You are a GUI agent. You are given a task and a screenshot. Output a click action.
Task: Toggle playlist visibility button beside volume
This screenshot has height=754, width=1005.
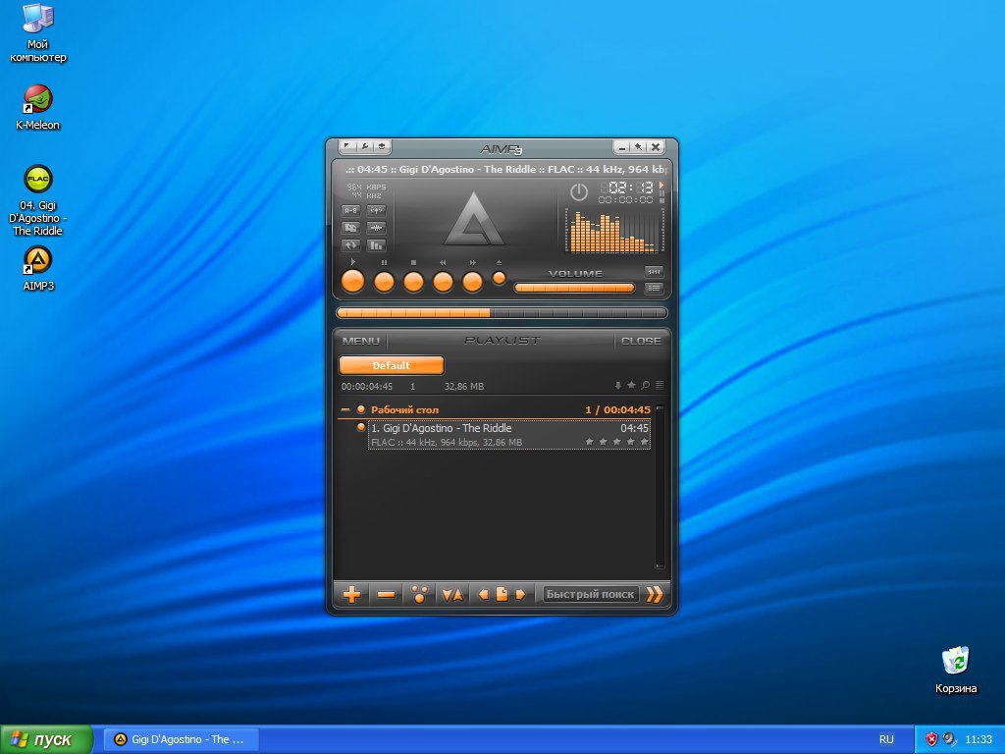(x=653, y=289)
